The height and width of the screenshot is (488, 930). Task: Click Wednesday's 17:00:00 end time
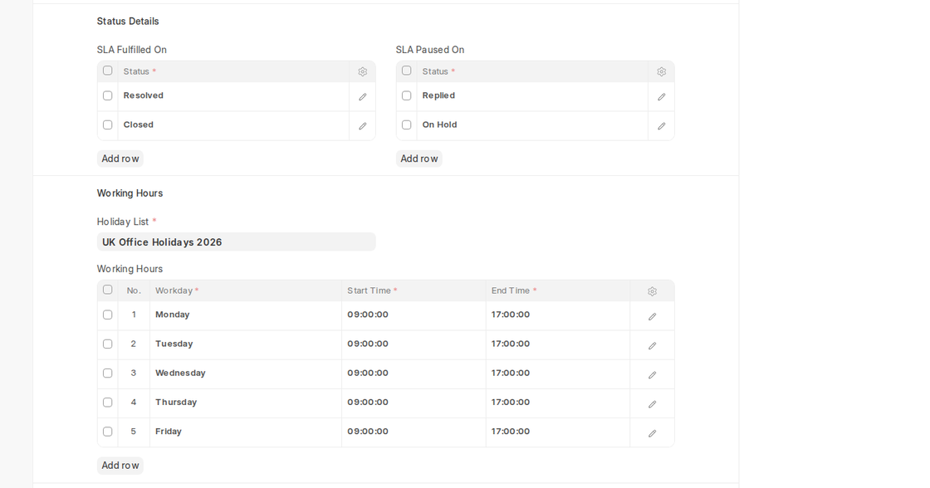557,373
